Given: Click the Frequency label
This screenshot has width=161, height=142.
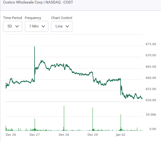Looking at the screenshot, I should pos(33,18).
